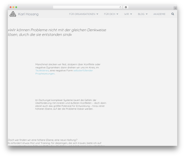Click the line "Doch wie finden wir eine höhere Ebene"
Viewport: 185px width, 157px height.
(43, 140)
